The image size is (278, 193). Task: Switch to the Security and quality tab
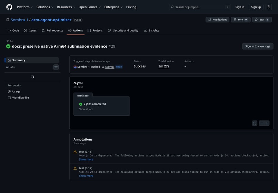pyautogui.click(x=123, y=30)
